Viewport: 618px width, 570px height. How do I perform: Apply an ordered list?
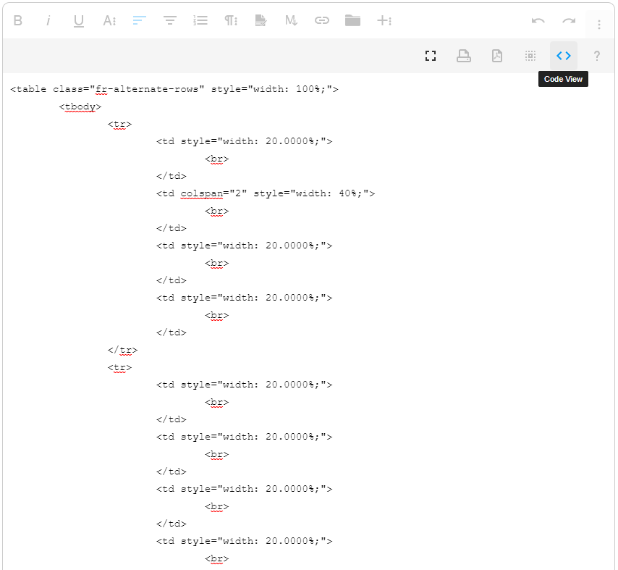[x=200, y=20]
